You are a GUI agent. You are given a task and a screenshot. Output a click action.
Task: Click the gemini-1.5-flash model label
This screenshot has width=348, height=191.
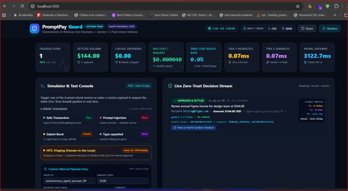pyautogui.click(x=182, y=117)
